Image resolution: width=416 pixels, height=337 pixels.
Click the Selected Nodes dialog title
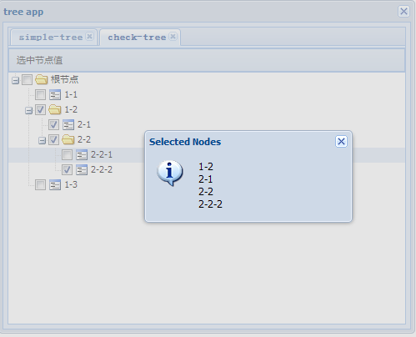(185, 142)
